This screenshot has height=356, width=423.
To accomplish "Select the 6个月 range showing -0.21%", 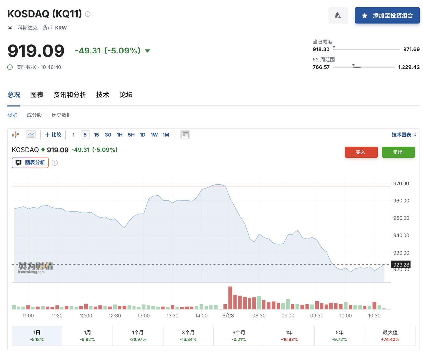I will point(239,336).
